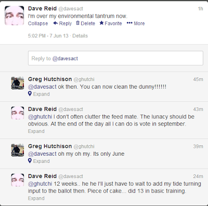208x206 pixels.
Task: Open tweet Details link
Action: point(80,36)
